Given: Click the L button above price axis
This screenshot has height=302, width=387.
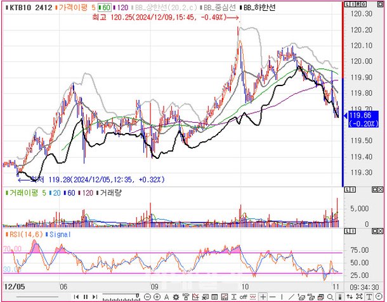Looking at the screenshot, I should click(x=348, y=4).
